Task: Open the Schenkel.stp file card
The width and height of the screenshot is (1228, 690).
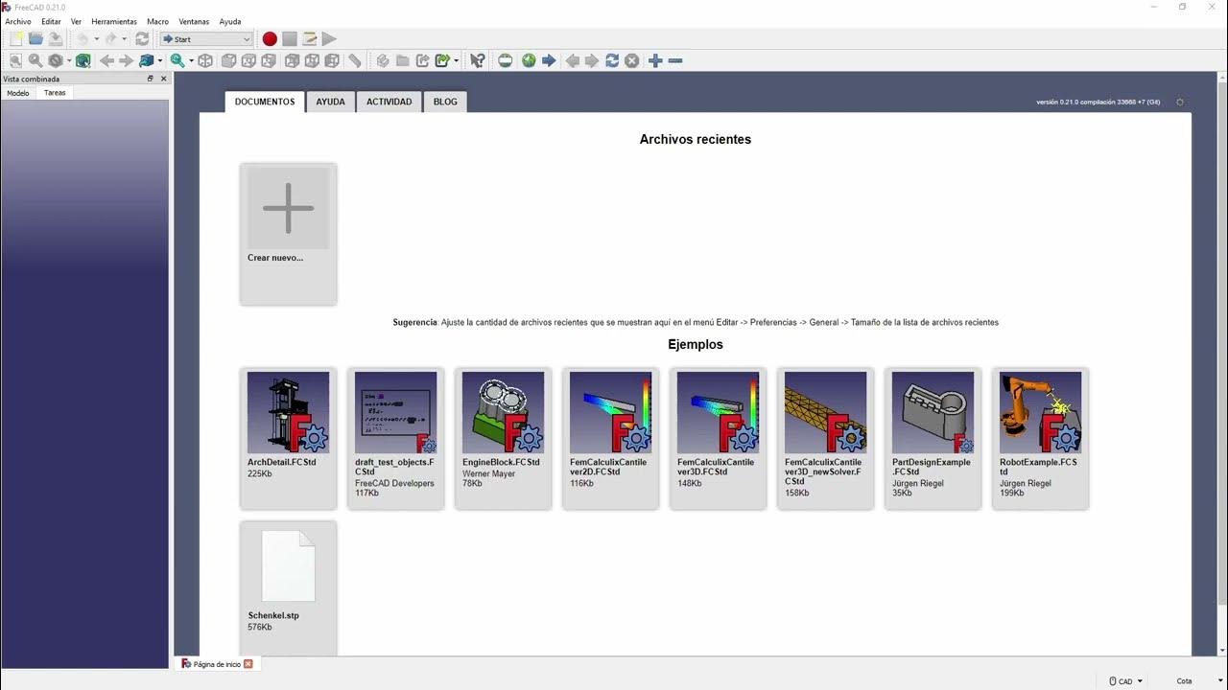Action: coord(288,587)
